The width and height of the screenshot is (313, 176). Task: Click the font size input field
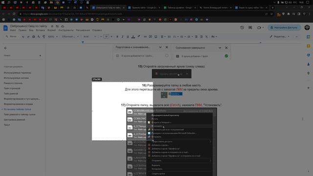tap(106, 37)
